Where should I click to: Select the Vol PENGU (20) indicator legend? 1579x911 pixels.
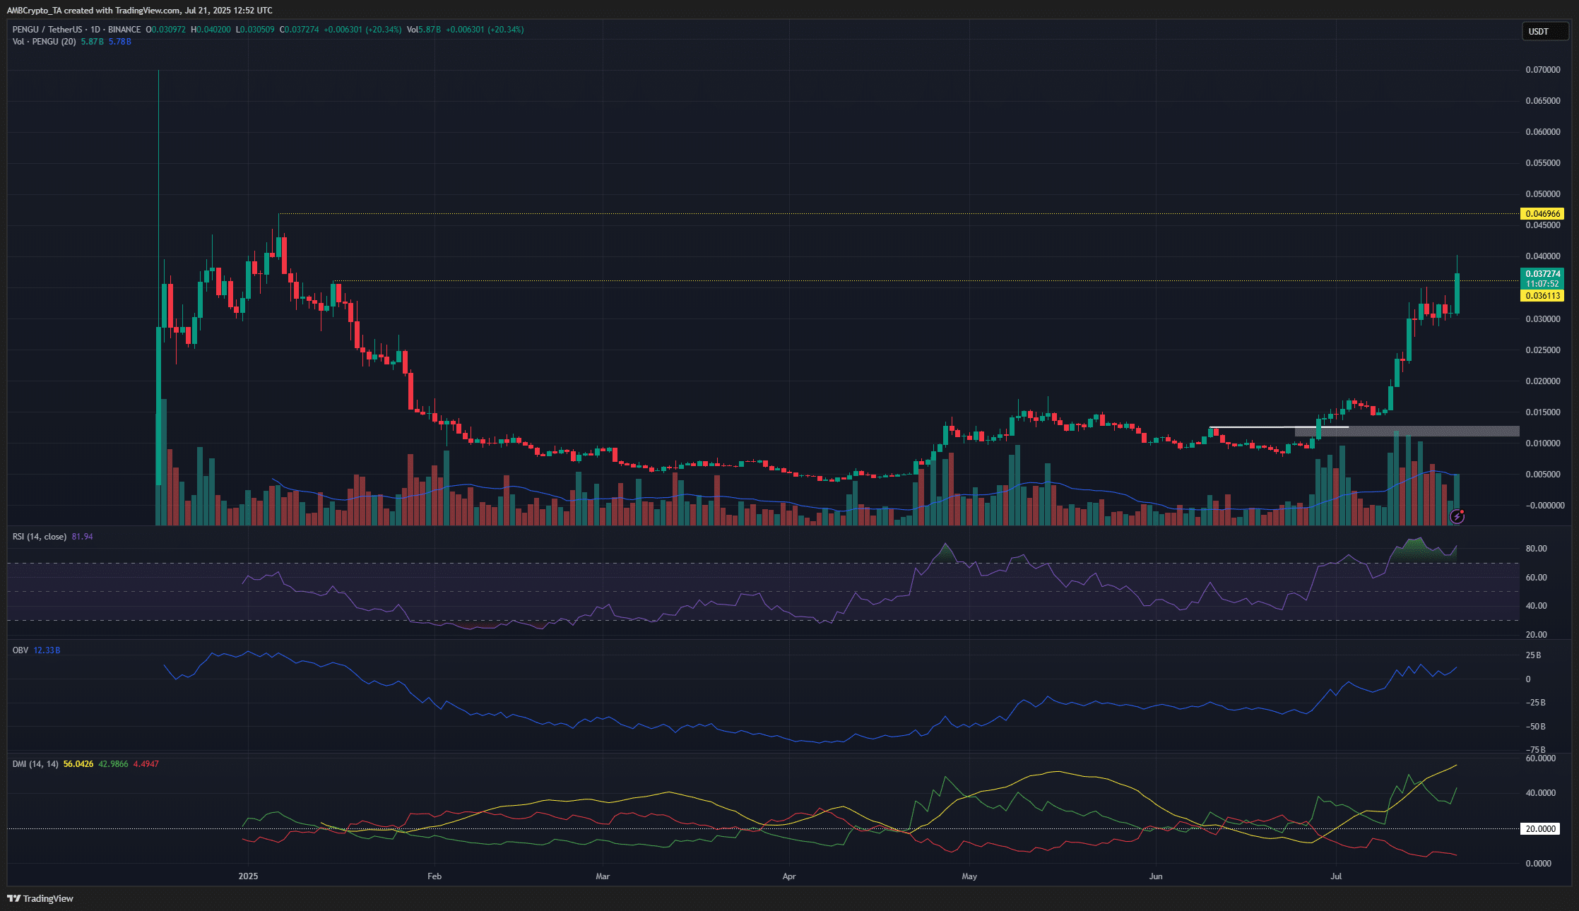click(44, 42)
